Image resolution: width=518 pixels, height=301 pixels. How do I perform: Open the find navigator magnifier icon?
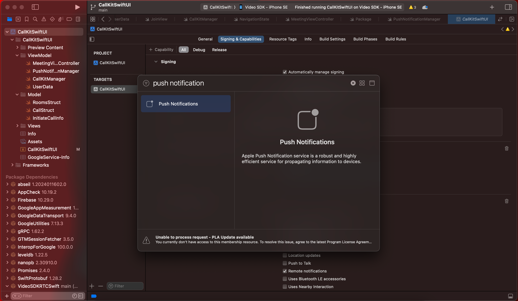coord(35,19)
